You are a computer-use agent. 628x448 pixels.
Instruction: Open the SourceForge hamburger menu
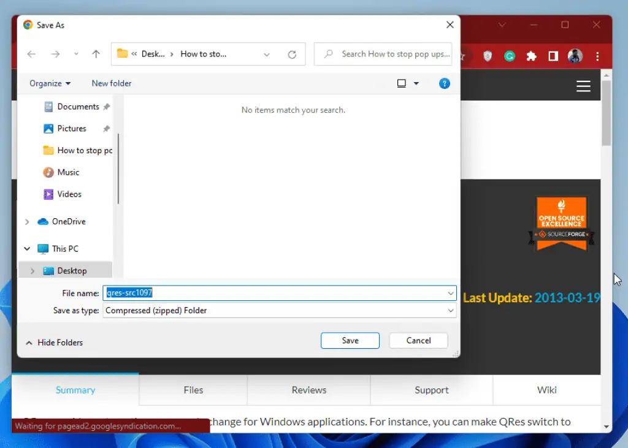pos(583,86)
